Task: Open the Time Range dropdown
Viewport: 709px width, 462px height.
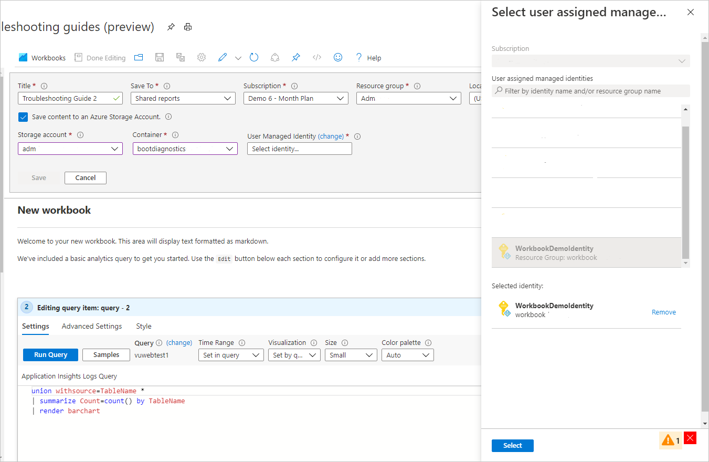Action: (x=231, y=355)
